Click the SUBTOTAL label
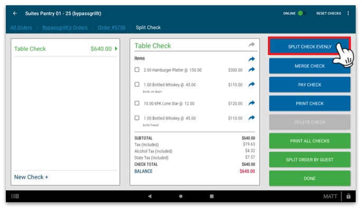This screenshot has width=362, height=208. pos(143,138)
